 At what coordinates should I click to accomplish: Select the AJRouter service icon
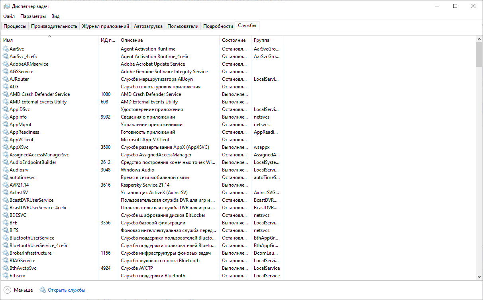click(6, 79)
